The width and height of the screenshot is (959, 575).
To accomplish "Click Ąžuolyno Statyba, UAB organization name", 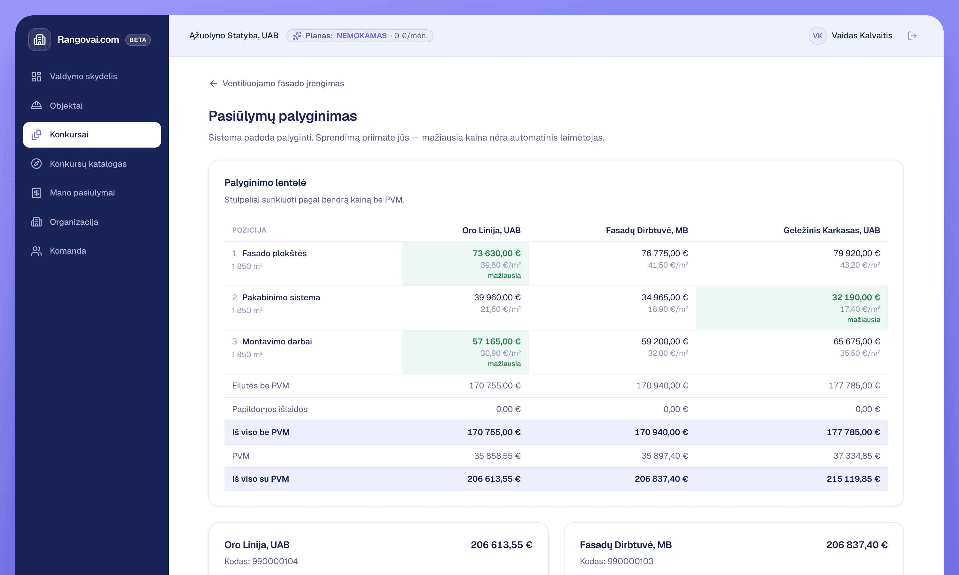I will point(234,36).
